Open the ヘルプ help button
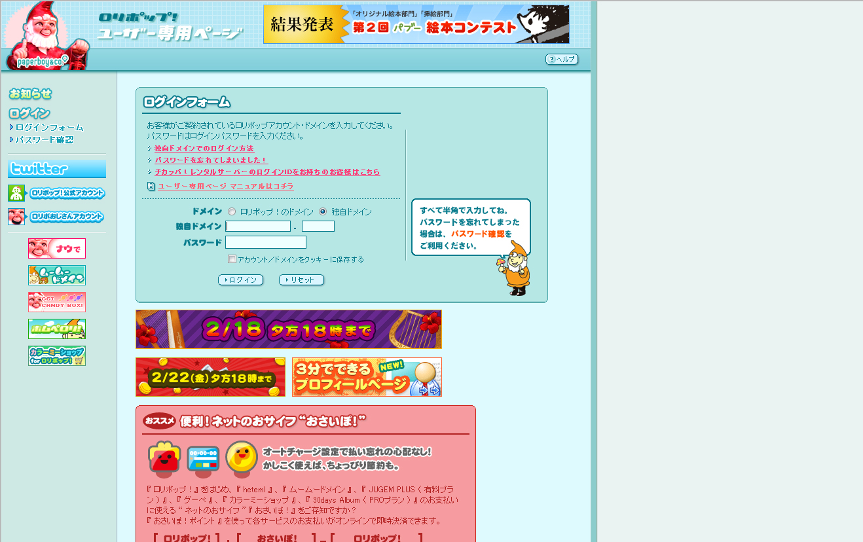863x542 pixels. pyautogui.click(x=562, y=60)
